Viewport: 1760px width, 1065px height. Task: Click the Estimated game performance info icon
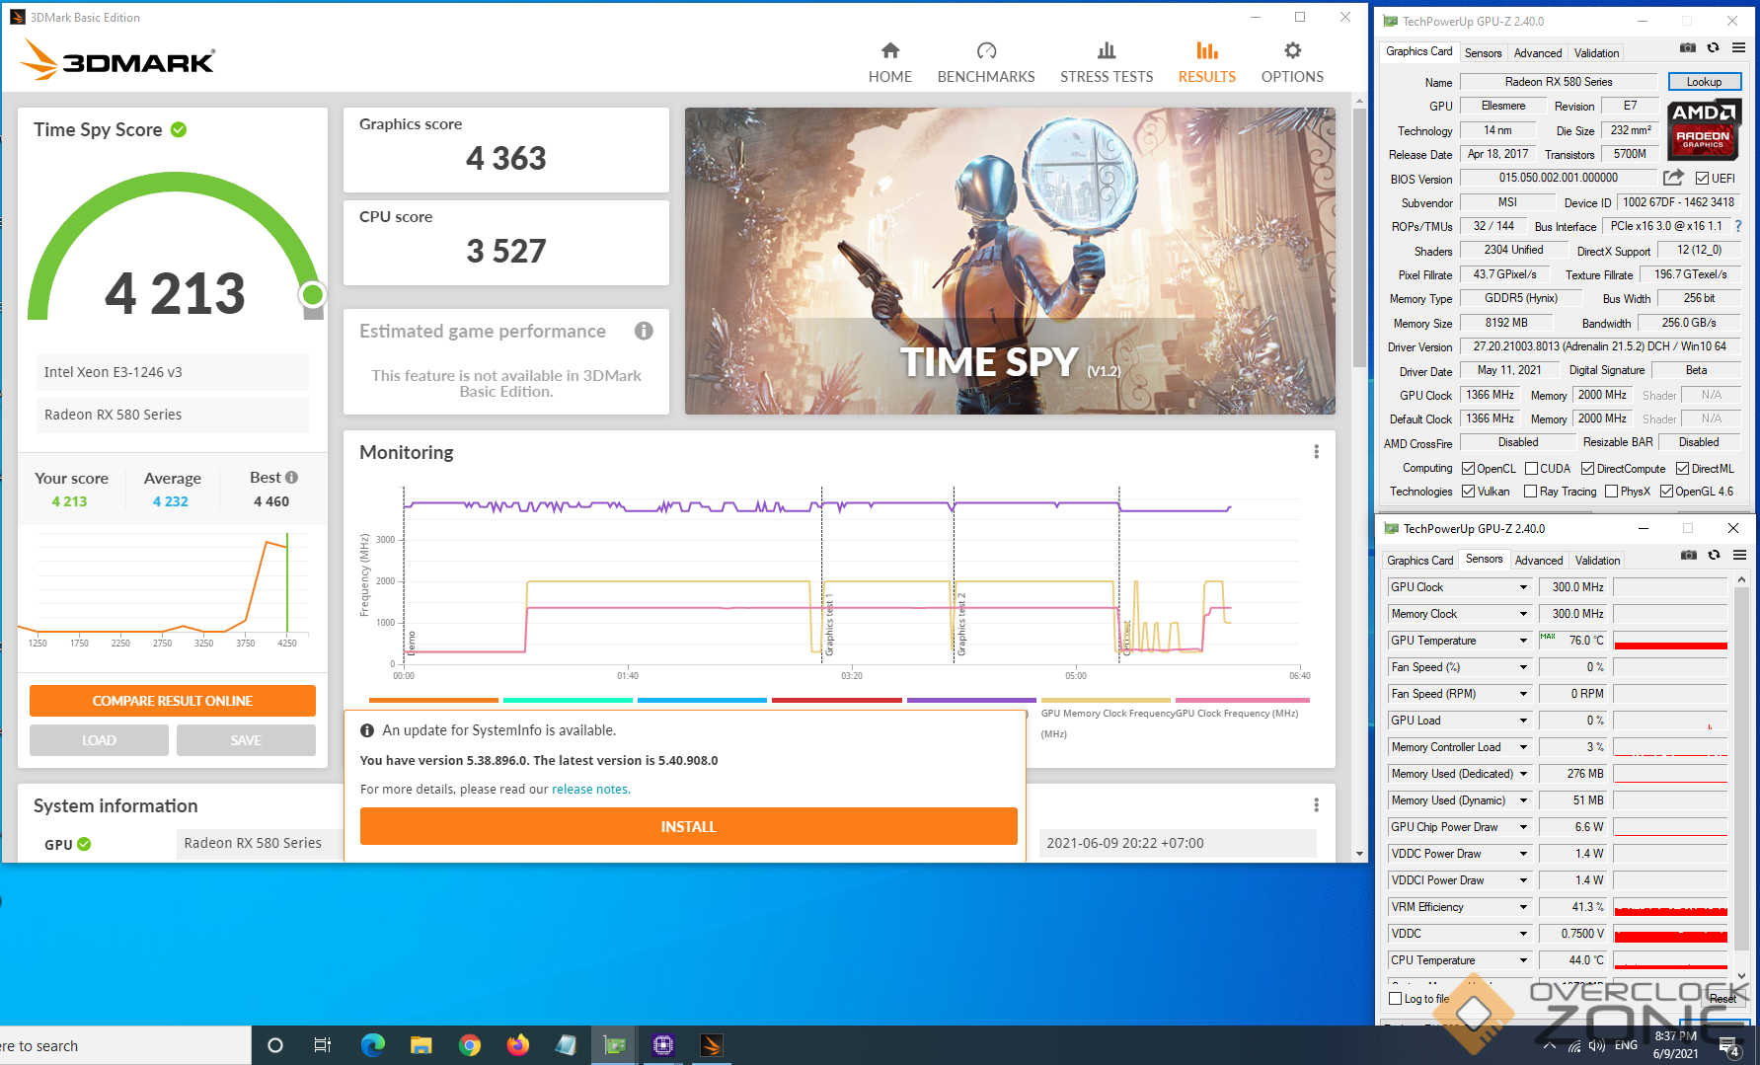pos(644,332)
